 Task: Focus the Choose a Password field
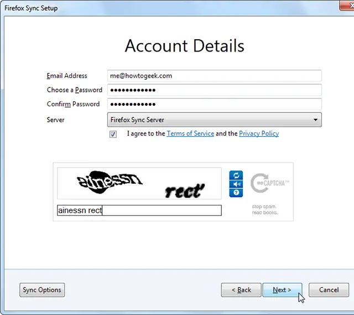tap(215, 90)
